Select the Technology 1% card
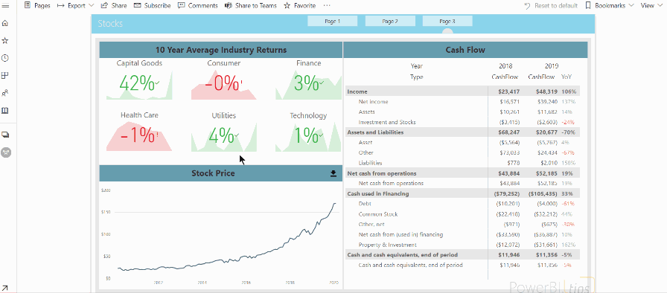Image resolution: width=667 pixels, height=293 pixels. (308, 131)
